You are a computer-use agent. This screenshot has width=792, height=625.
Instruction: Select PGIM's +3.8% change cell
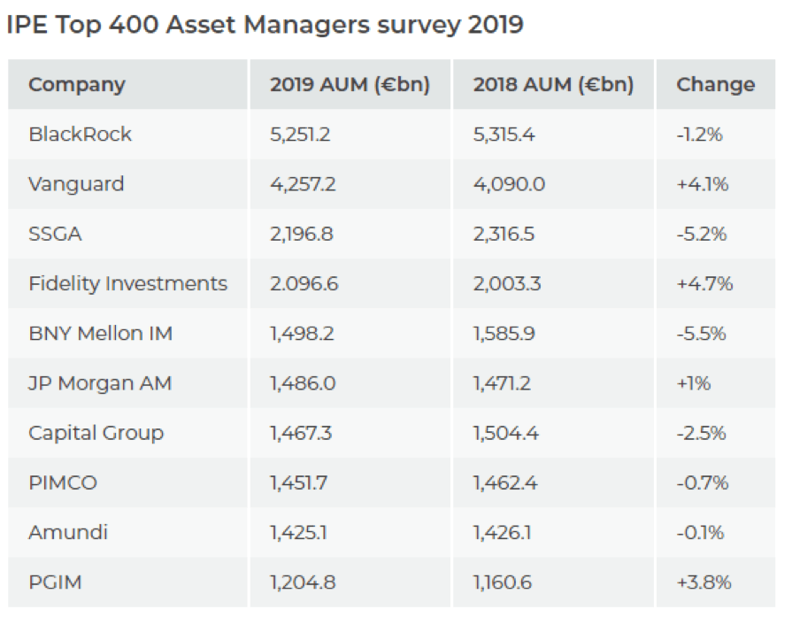704,583
